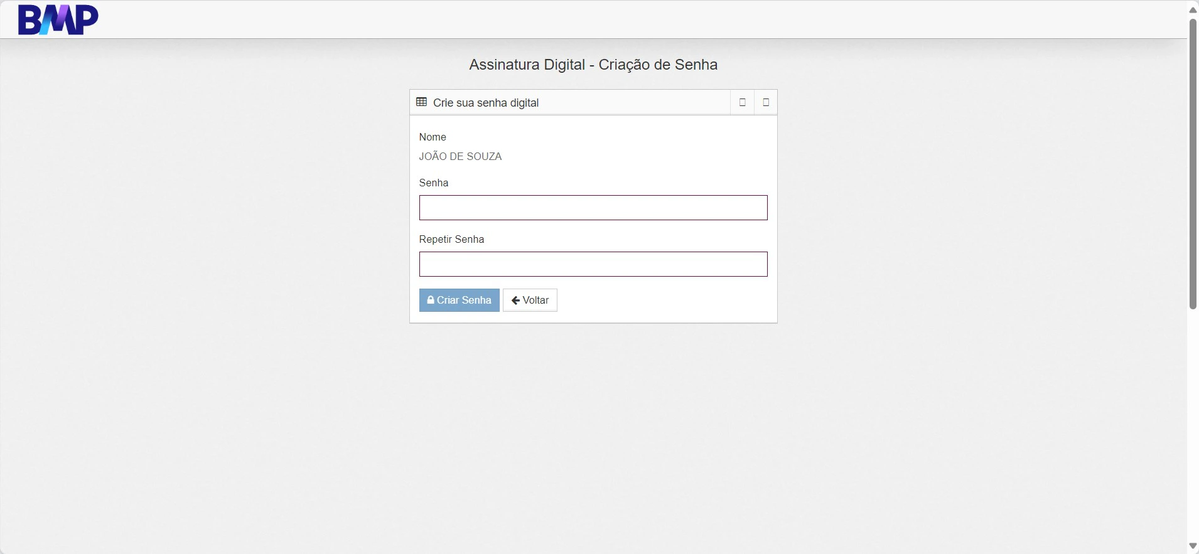The image size is (1199, 554).
Task: Click the JOÃO DE SOUZA name text
Action: [460, 156]
